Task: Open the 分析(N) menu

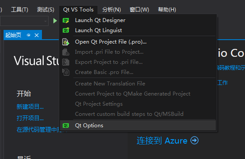Action: click(x=111, y=10)
